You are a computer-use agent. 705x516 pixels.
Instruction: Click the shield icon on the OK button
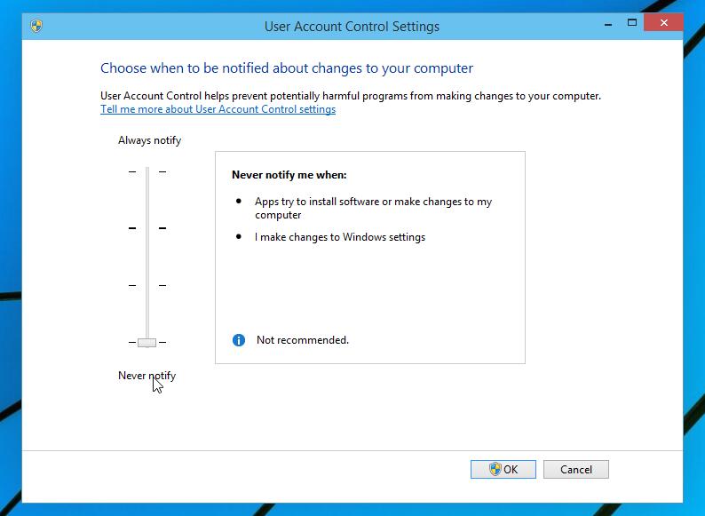click(x=495, y=469)
